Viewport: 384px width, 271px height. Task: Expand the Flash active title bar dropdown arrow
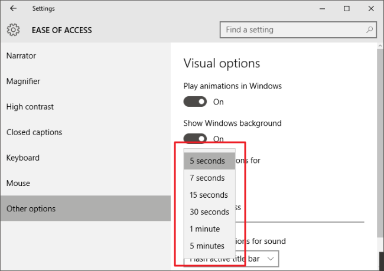point(271,259)
